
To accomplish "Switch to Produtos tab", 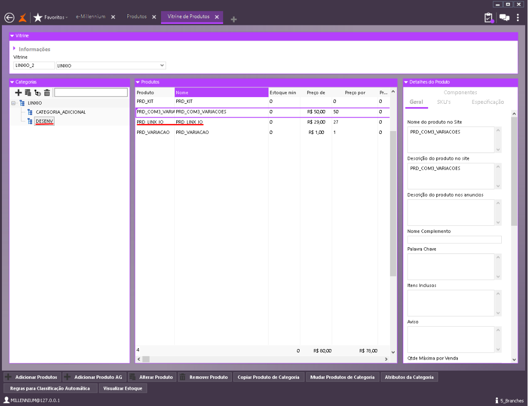I will coord(136,17).
